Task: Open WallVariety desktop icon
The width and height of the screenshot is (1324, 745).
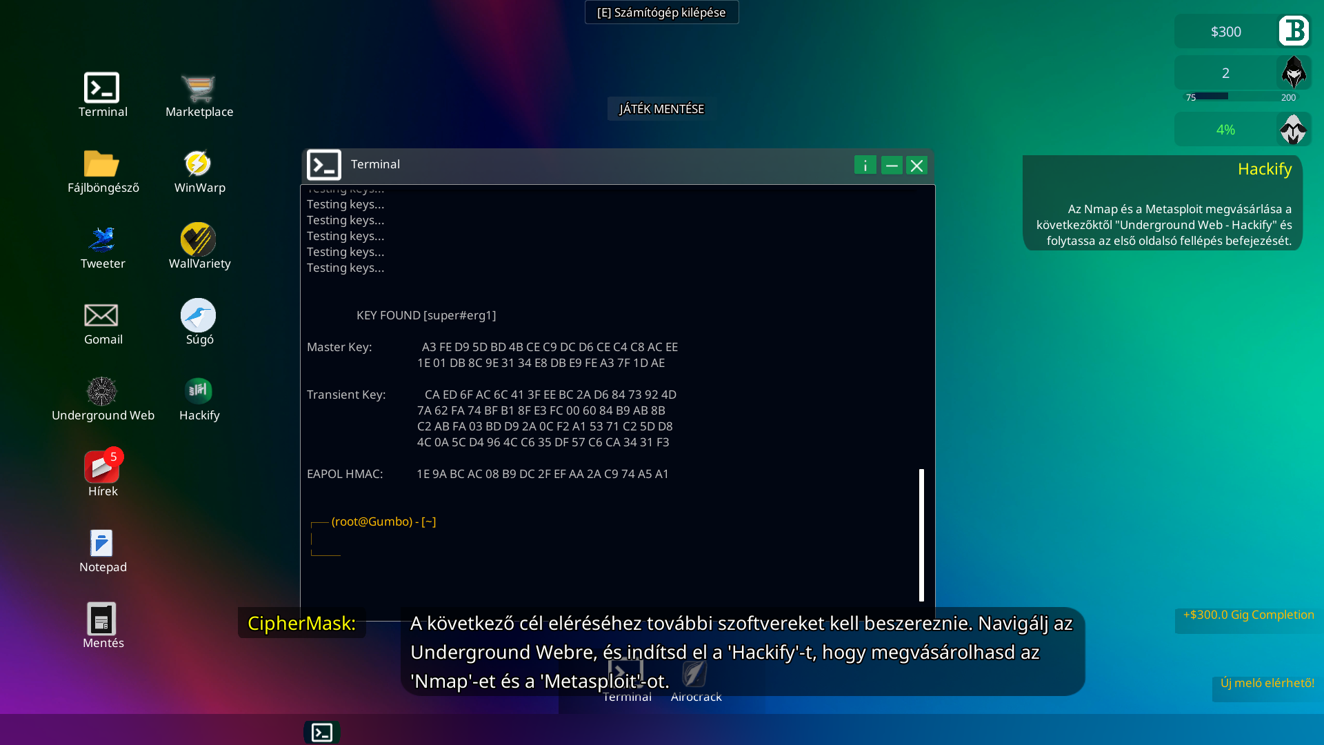Action: pos(199,240)
